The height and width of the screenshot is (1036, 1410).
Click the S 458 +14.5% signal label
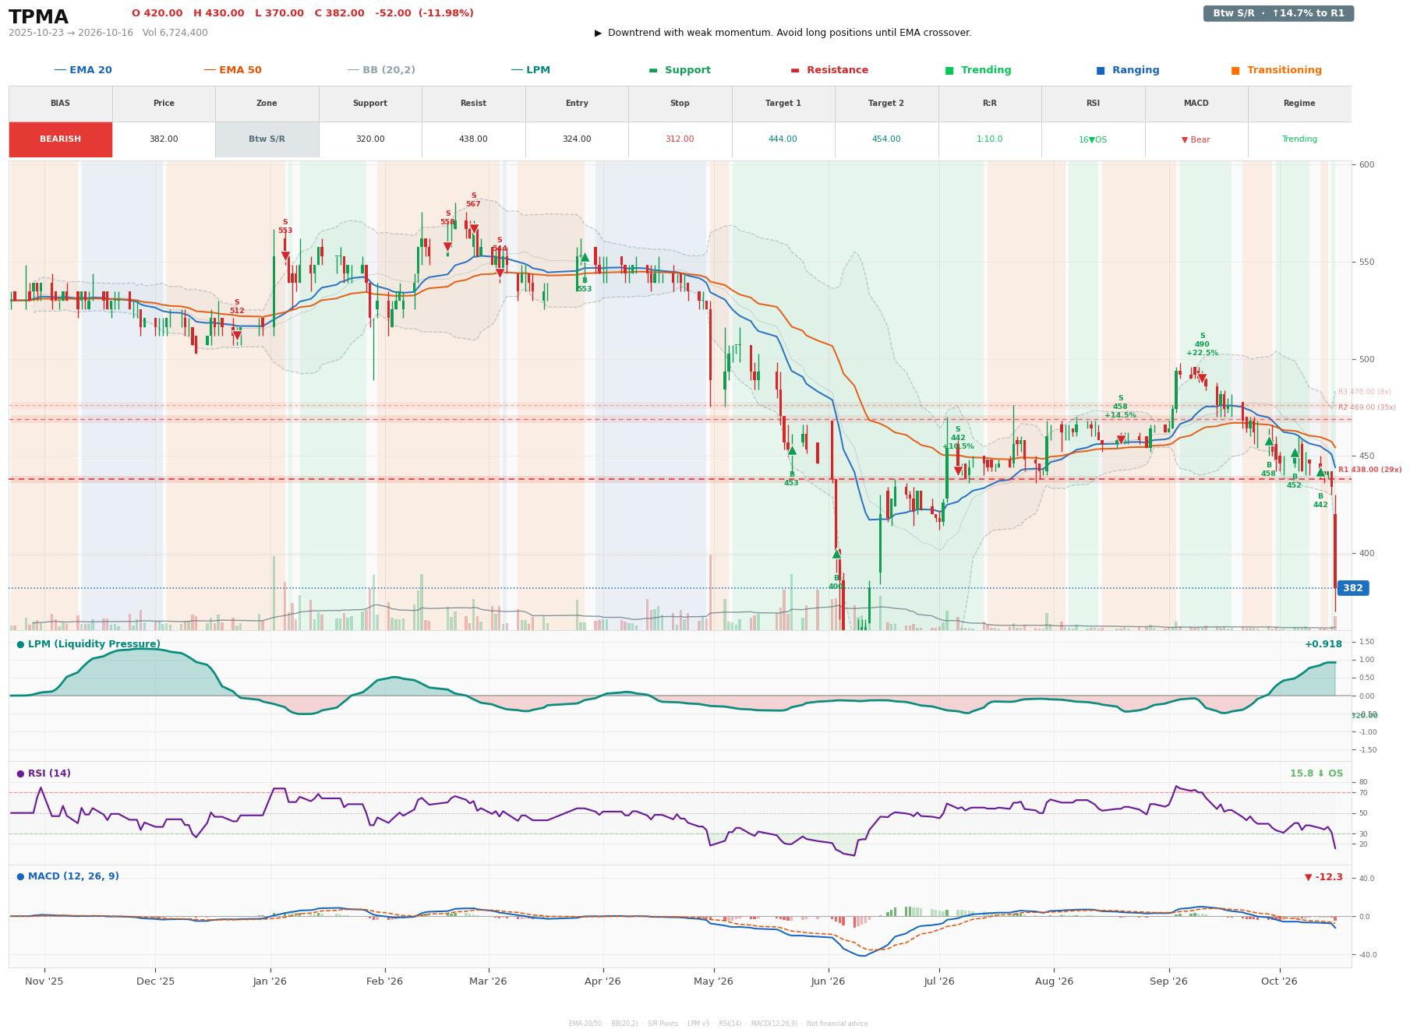[1120, 407]
